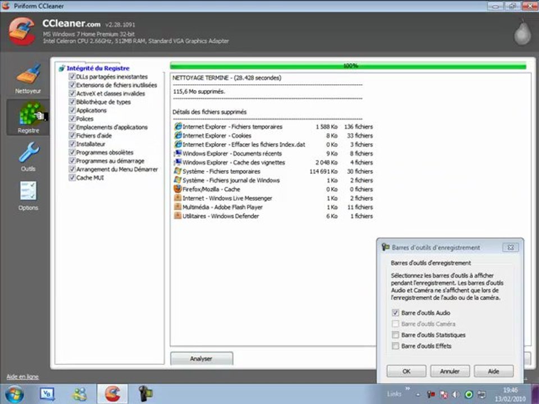Click Internet Explorer icon of Fichiers temporaires row
539x404 pixels.
[178, 126]
